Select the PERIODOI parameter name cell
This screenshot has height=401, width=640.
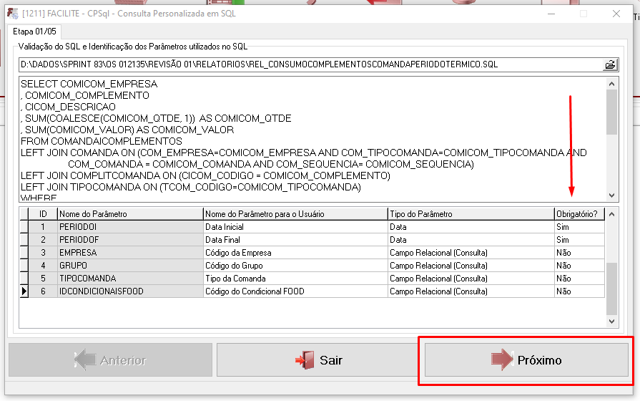coord(129,227)
